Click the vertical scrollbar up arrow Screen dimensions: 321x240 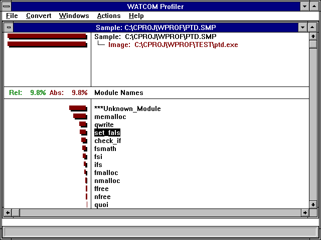pyautogui.click(x=313, y=36)
